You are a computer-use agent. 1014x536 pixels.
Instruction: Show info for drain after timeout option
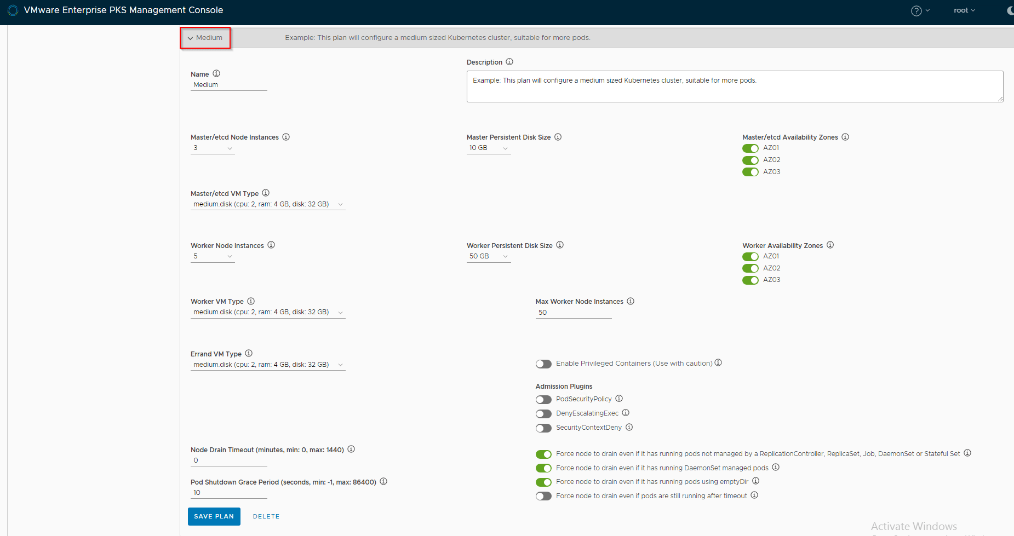754,495
